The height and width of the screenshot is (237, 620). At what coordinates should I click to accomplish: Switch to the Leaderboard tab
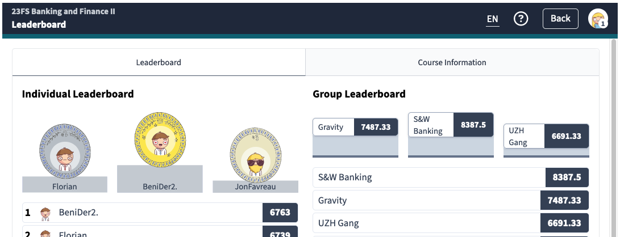pyautogui.click(x=159, y=62)
